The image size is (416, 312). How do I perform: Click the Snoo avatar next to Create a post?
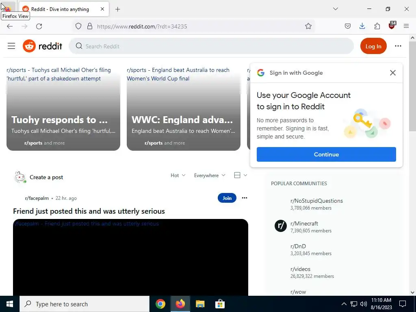click(20, 177)
